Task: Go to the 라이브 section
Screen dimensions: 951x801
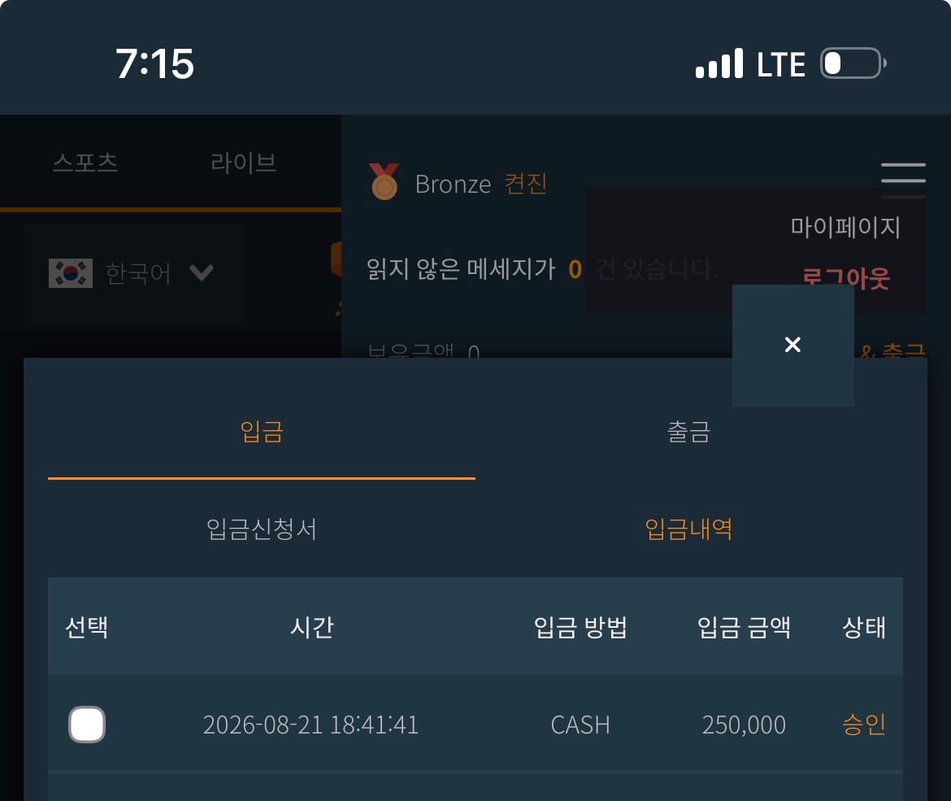Action: pos(243,163)
